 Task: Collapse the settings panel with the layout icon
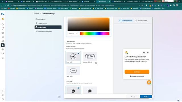click(59, 97)
